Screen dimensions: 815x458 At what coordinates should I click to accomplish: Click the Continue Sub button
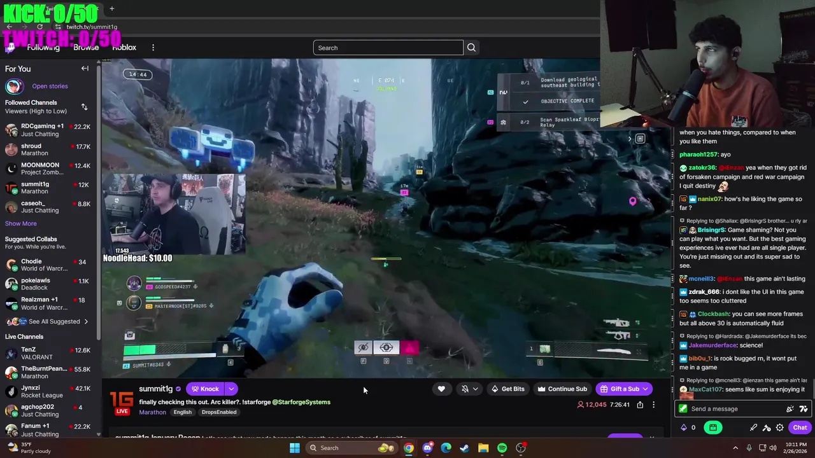[562, 389]
